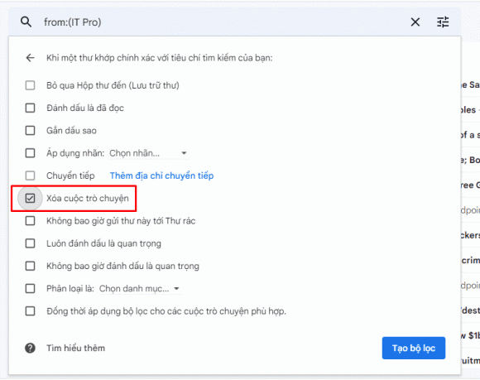The image size is (480, 380).
Task: Tick Luôn đánh dấu là quan trọng
Action: pyautogui.click(x=30, y=243)
